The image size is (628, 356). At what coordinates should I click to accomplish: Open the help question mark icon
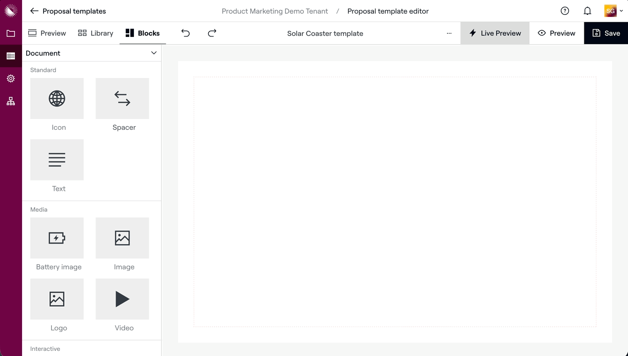[x=565, y=11]
